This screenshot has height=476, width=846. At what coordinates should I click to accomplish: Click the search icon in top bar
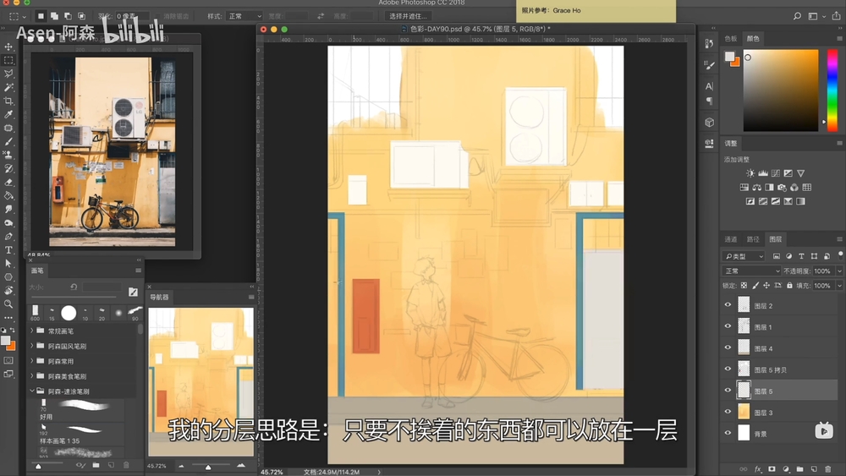(x=797, y=16)
